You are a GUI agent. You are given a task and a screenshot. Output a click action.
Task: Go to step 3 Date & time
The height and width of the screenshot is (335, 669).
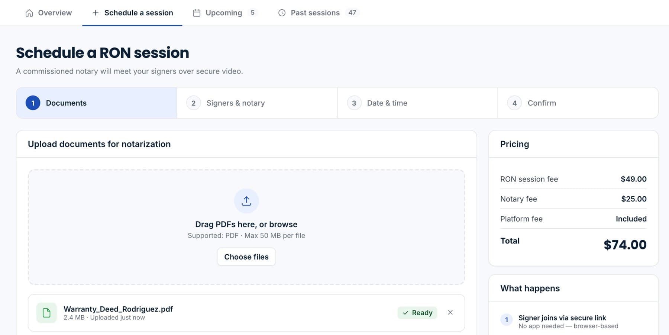pyautogui.click(x=418, y=103)
